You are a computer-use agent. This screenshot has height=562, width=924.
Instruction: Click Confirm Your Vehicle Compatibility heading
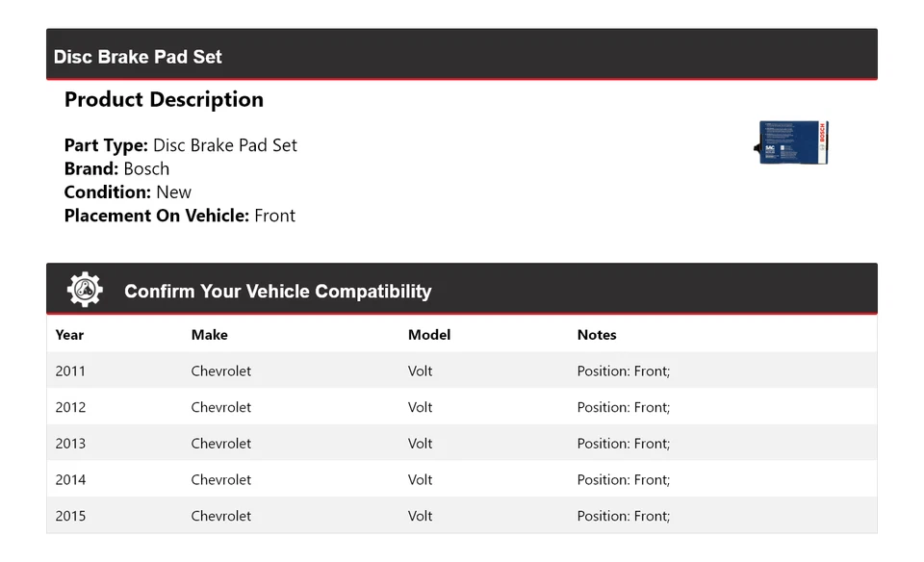[277, 292]
